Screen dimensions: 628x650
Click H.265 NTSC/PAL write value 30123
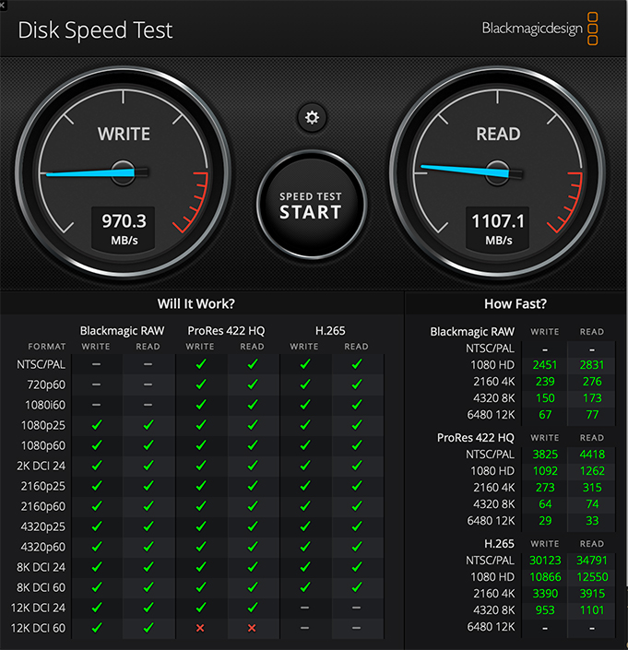point(544,560)
